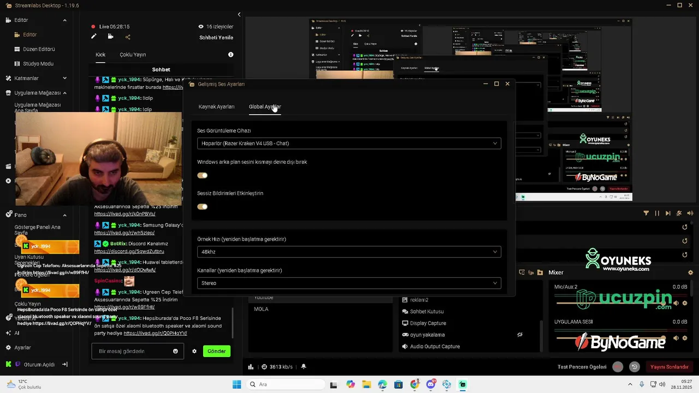
Task: Click the Gönder send button
Action: pyautogui.click(x=216, y=351)
